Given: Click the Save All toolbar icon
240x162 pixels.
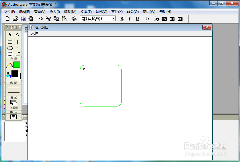Looking at the screenshot, I should [23, 19].
